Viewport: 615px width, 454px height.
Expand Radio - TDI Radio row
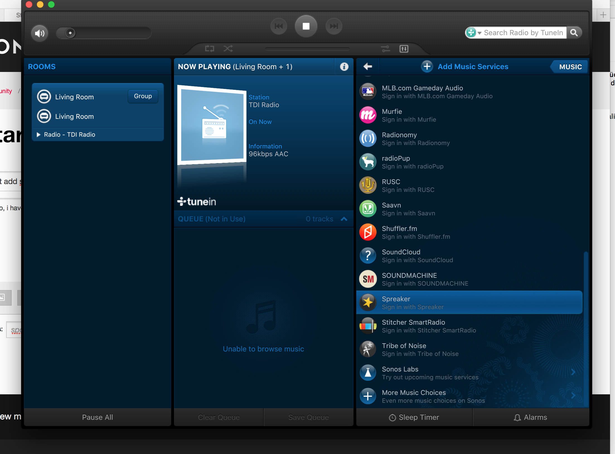tap(98, 134)
